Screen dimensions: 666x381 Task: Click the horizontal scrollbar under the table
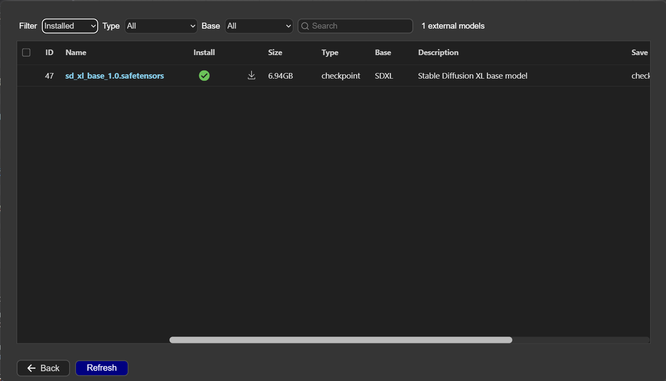point(341,340)
